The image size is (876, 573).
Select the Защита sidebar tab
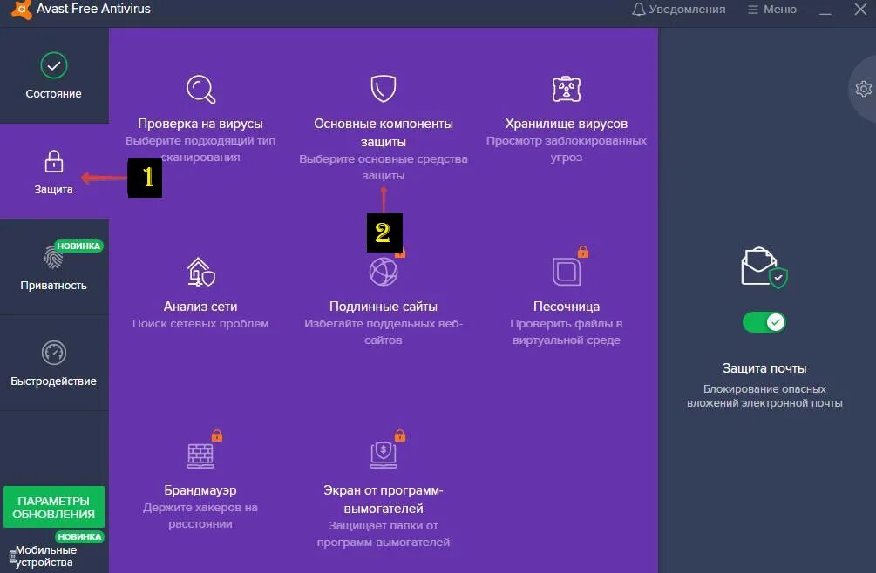click(54, 172)
